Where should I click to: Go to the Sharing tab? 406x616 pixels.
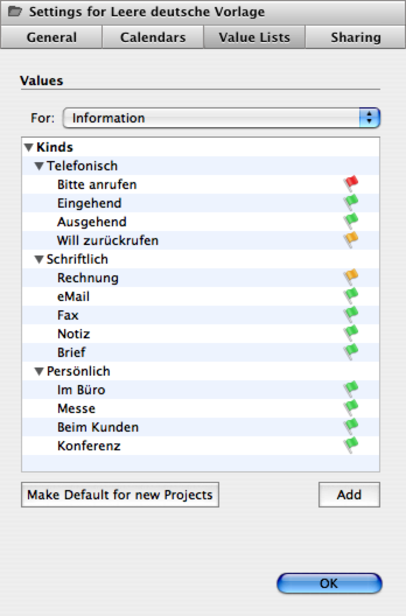[x=356, y=37]
